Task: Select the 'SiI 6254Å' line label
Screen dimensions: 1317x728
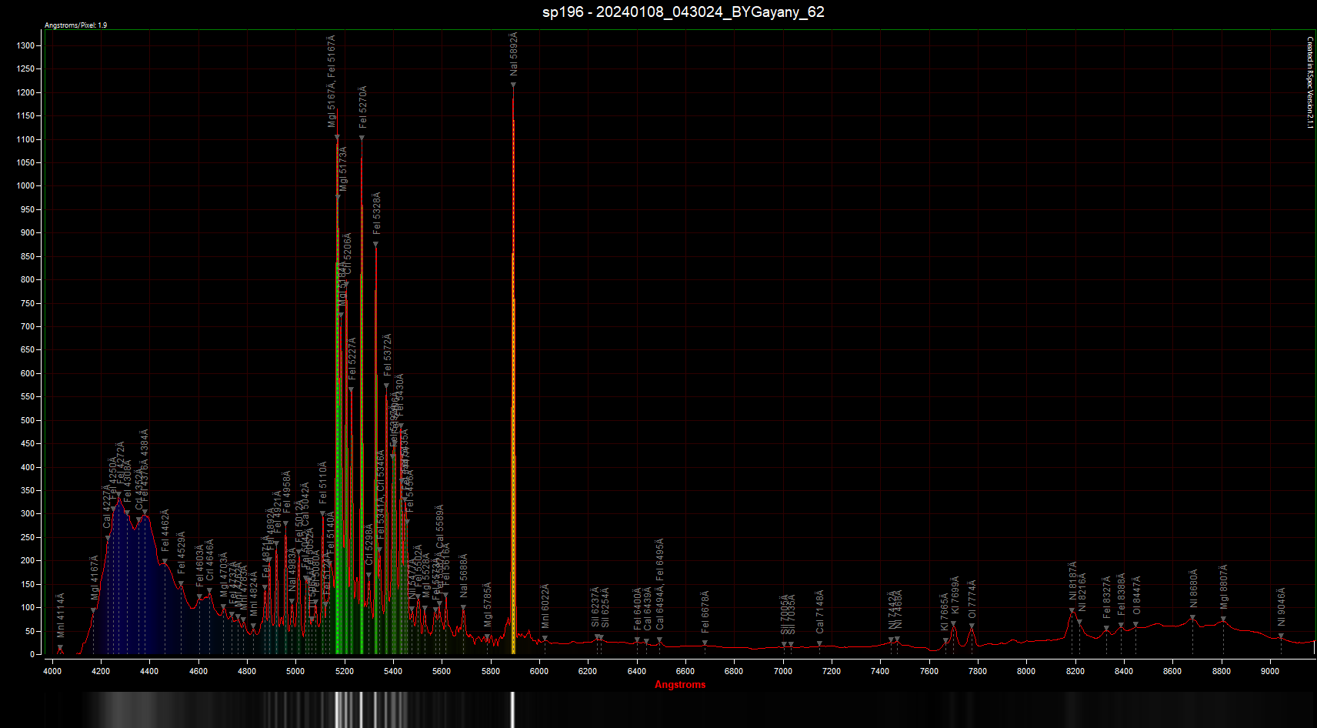Action: point(605,607)
